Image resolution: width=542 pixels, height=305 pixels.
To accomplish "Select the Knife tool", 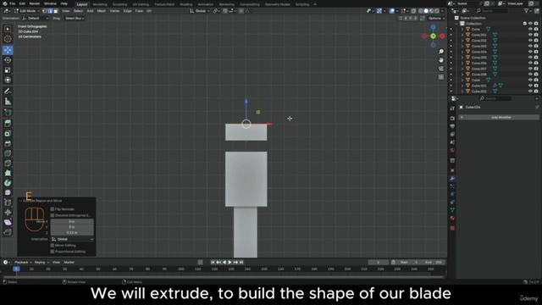I will (x=8, y=164).
